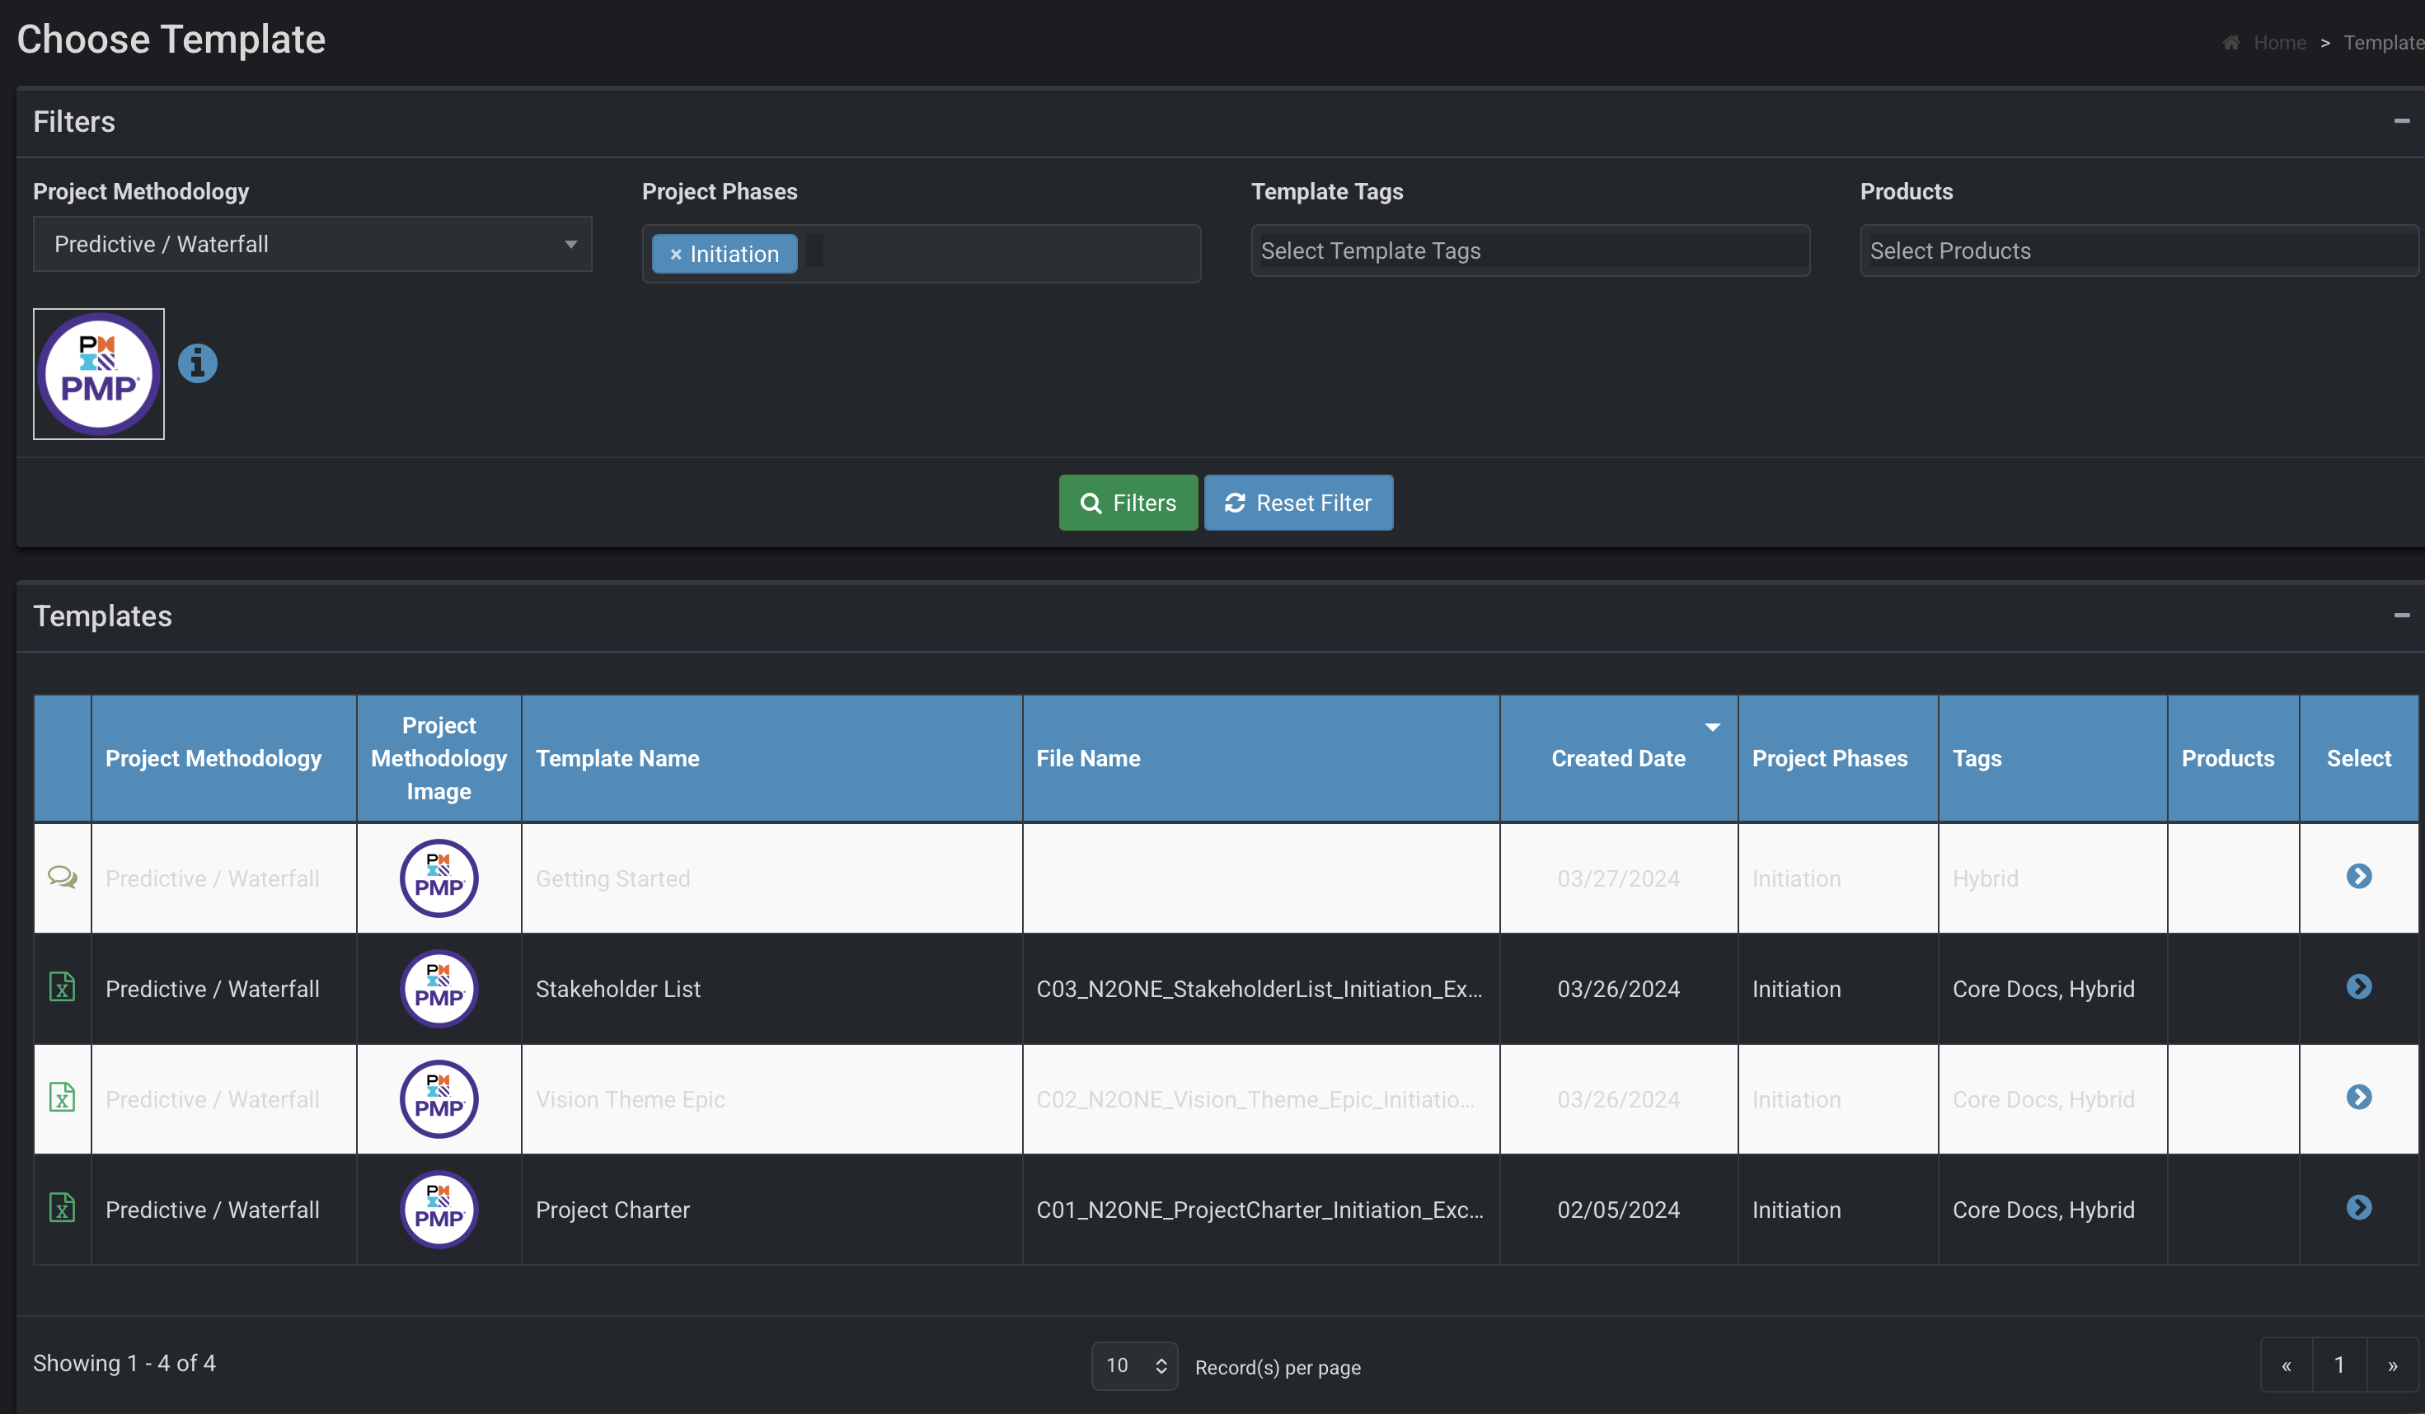2425x1414 pixels.
Task: Click the 'Stakeholder List' template name
Action: [618, 989]
